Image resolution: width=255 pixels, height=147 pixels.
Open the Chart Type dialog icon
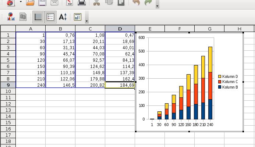coord(11,17)
